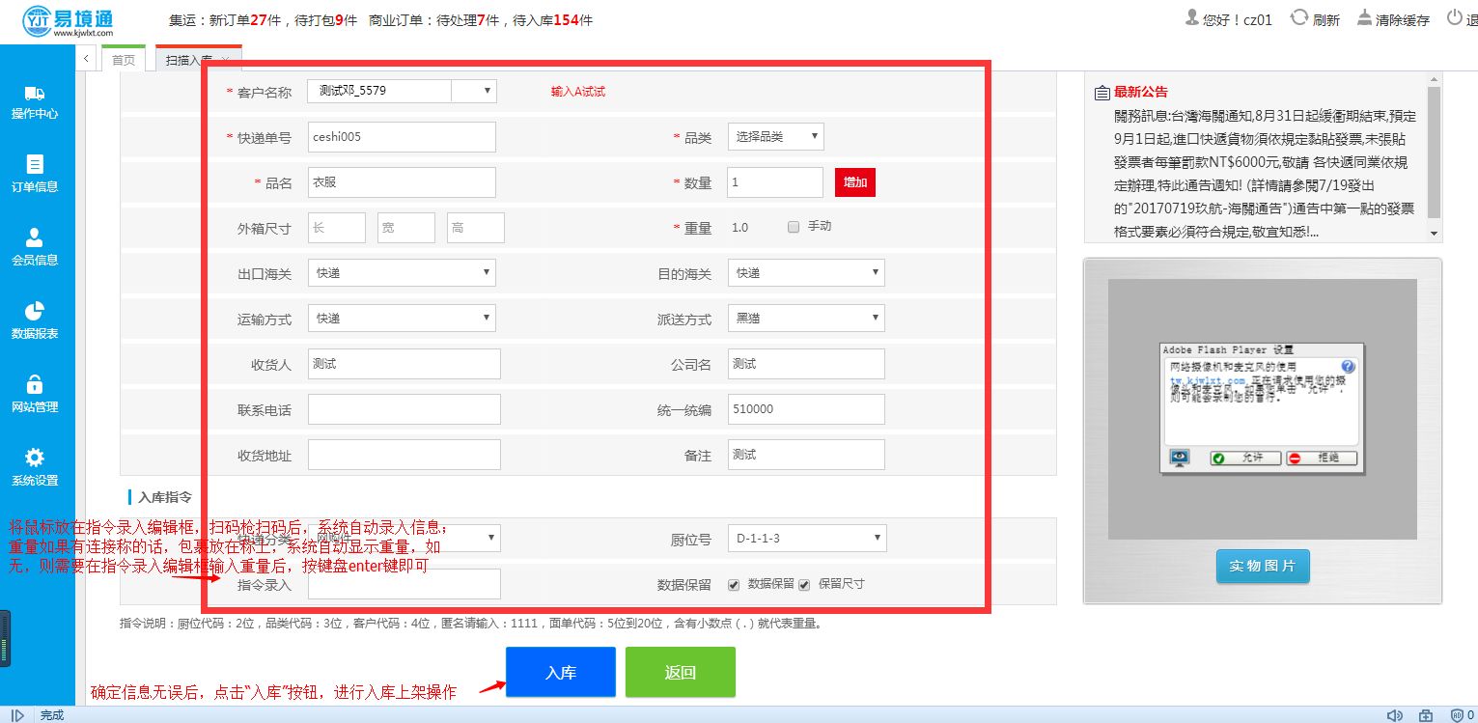Click the 指令录入 input field
This screenshot has width=1478, height=723.
click(404, 584)
